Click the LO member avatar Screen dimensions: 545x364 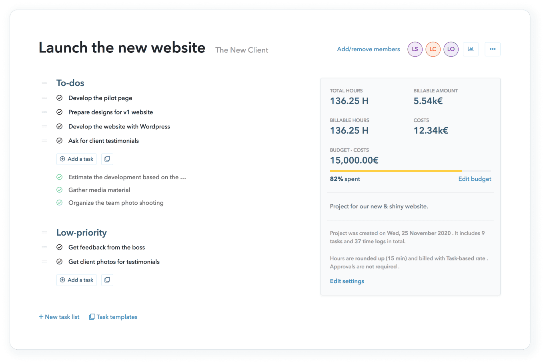click(x=451, y=49)
